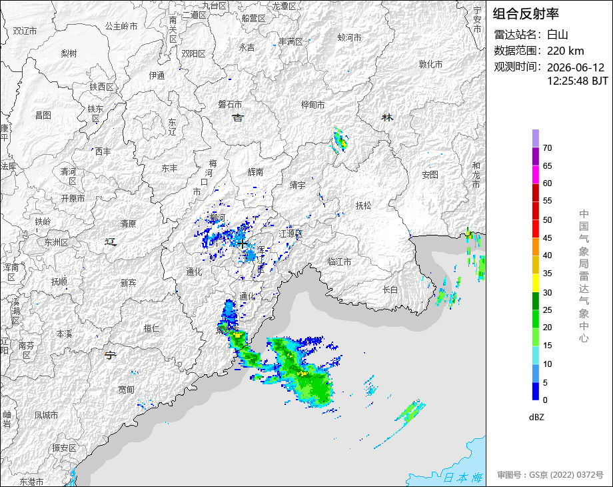
Task: Click the 凤城市 map label
Action: point(46,415)
